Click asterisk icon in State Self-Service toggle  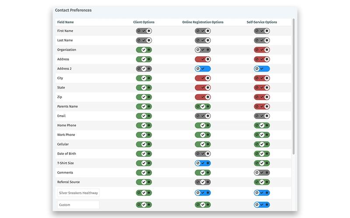pos(267,88)
